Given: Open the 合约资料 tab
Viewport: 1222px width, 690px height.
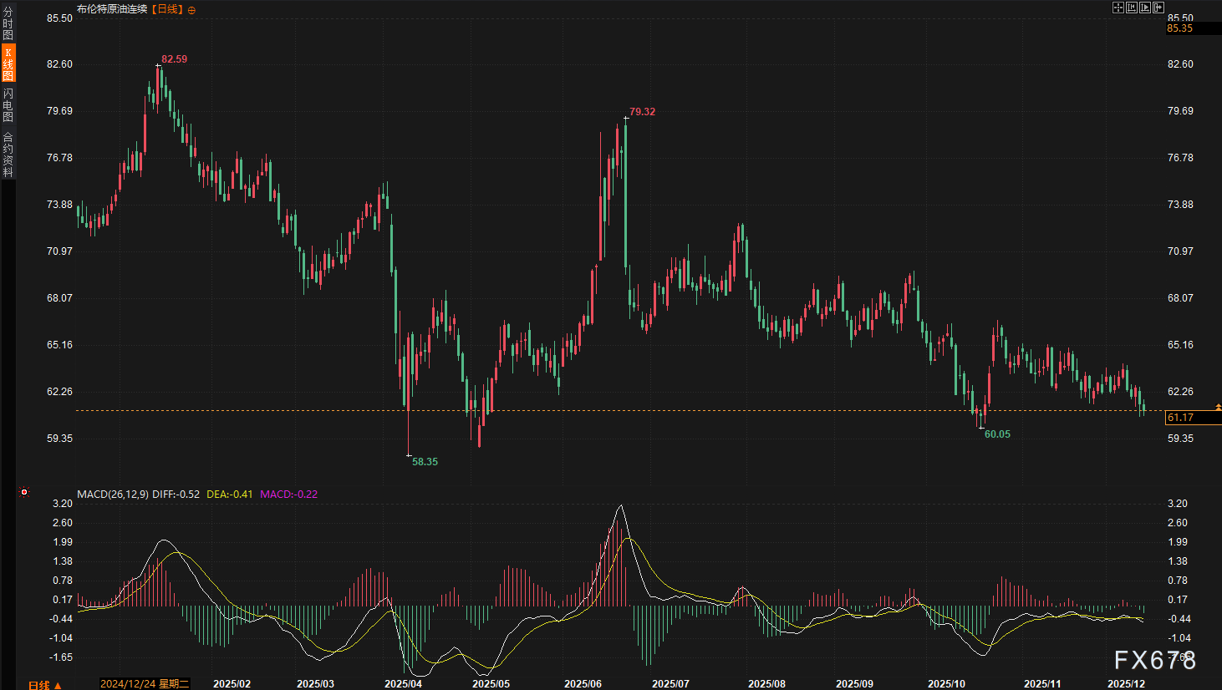Looking at the screenshot, I should [8, 155].
